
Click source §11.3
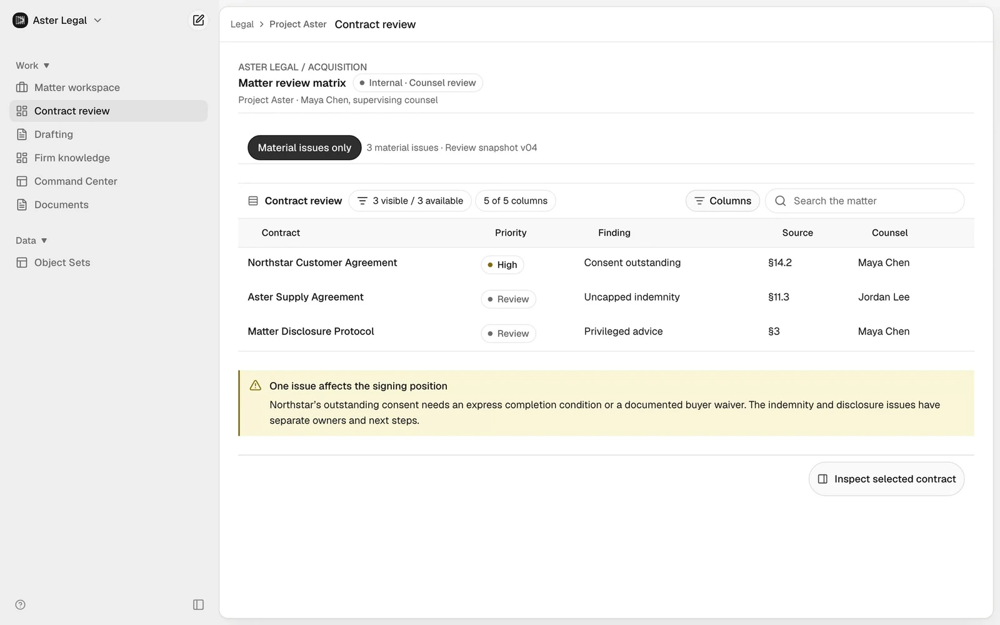pyautogui.click(x=778, y=297)
